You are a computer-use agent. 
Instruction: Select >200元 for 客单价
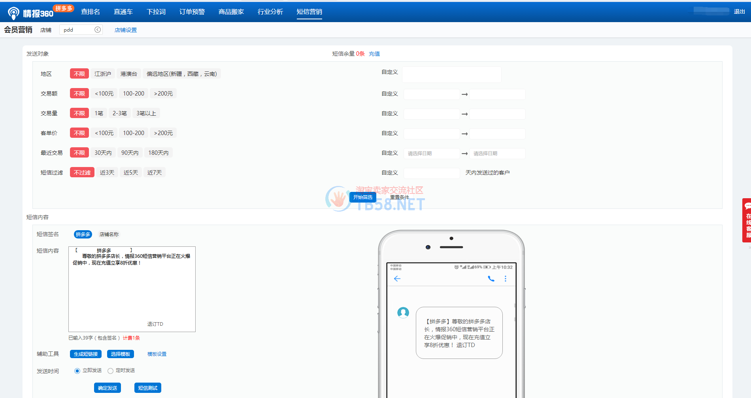163,133
